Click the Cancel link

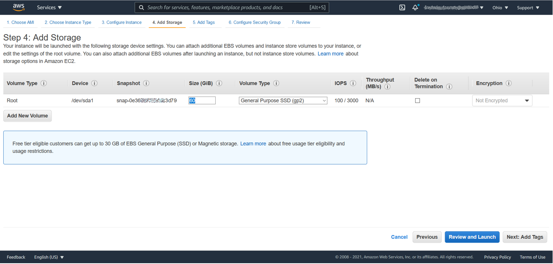tap(399, 237)
